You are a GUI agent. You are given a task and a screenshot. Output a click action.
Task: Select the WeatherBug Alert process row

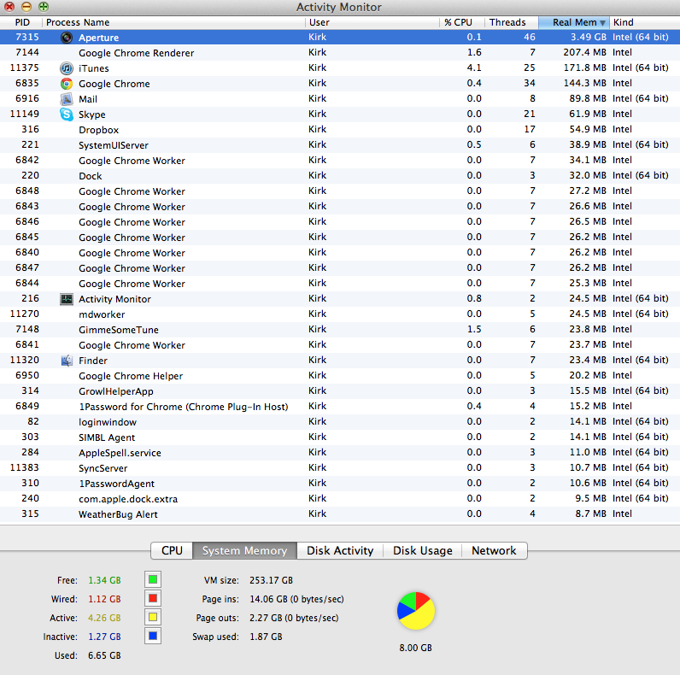[x=340, y=514]
